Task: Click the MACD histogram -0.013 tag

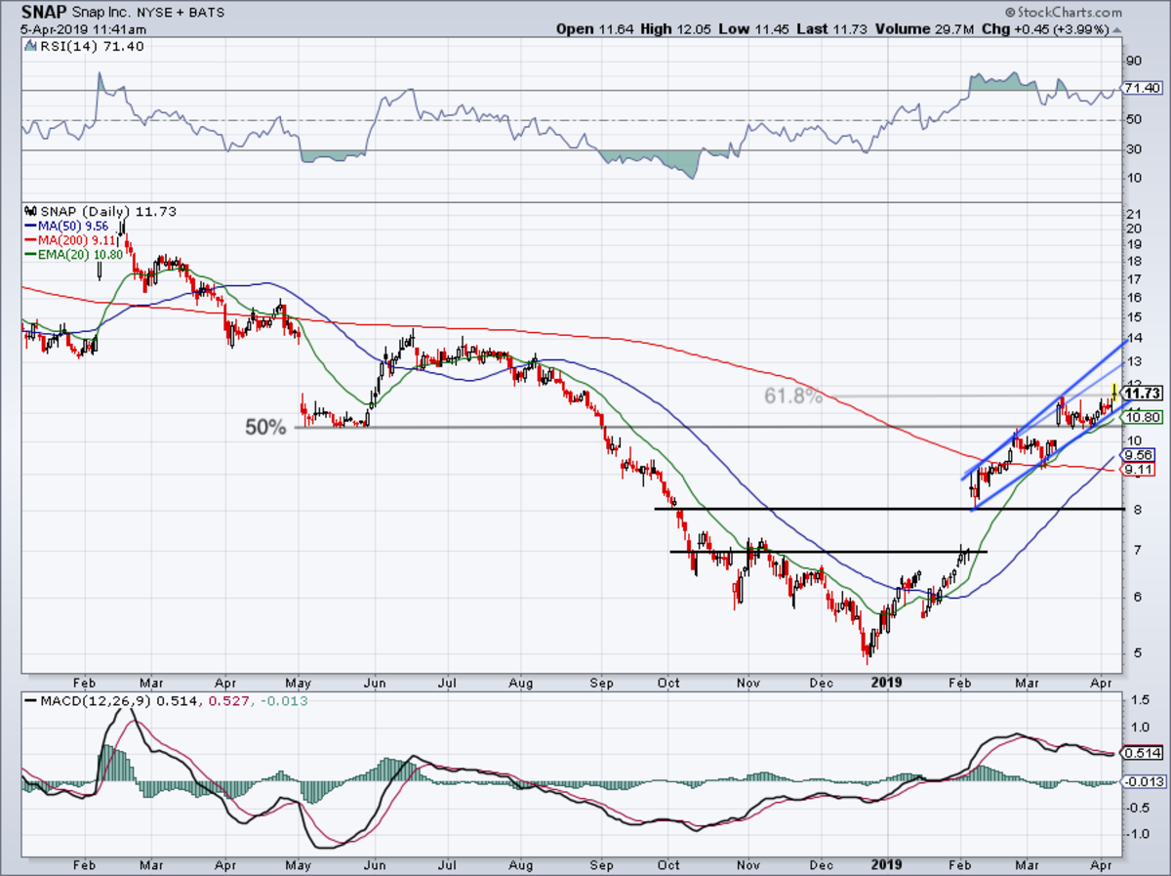Action: coord(1142,781)
